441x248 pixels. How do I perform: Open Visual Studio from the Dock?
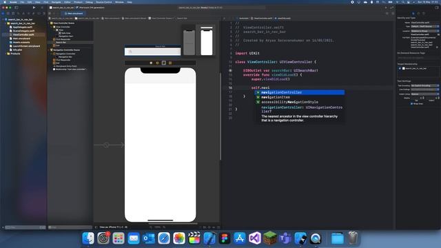(255, 238)
